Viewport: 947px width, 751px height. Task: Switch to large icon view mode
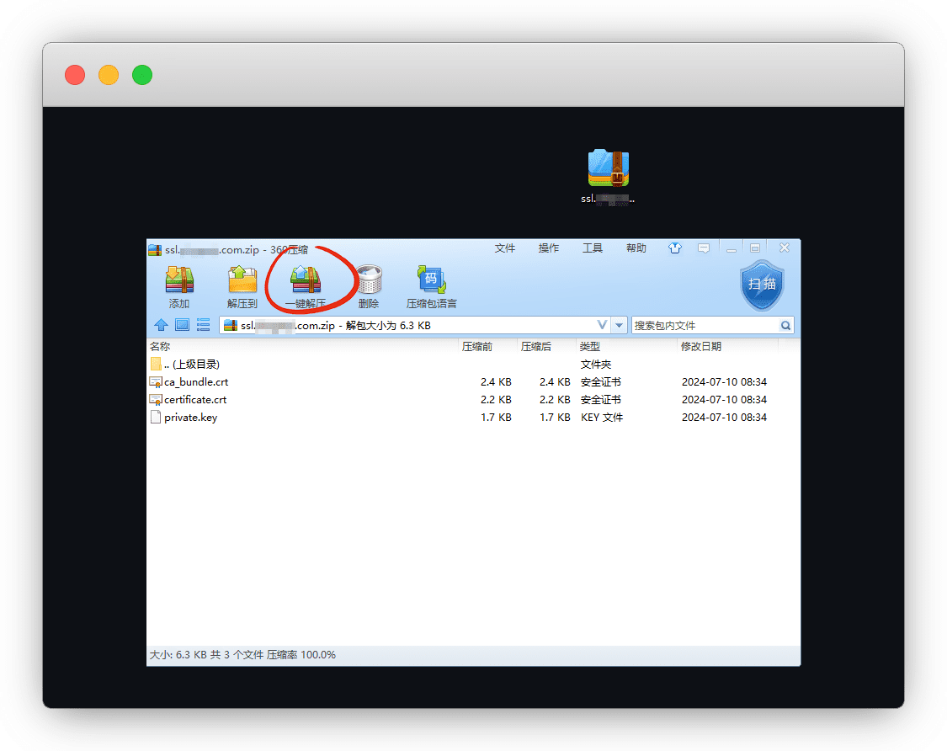[x=182, y=325]
